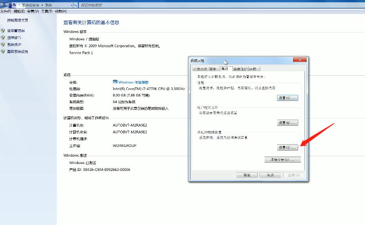Image resolution: width=365 pixels, height=225 pixels.
Task: Open 用户配置文件 设置(E)... button
Action: tap(288, 123)
